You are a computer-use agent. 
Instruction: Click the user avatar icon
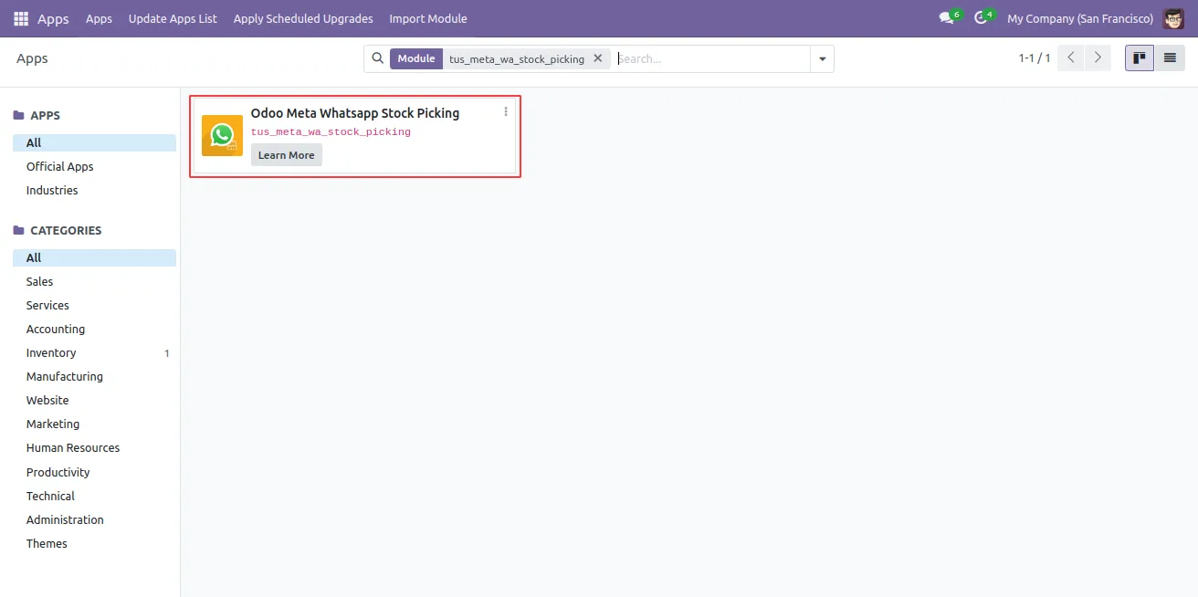point(1173,18)
